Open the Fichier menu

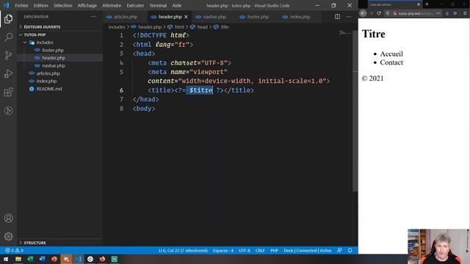click(21, 5)
